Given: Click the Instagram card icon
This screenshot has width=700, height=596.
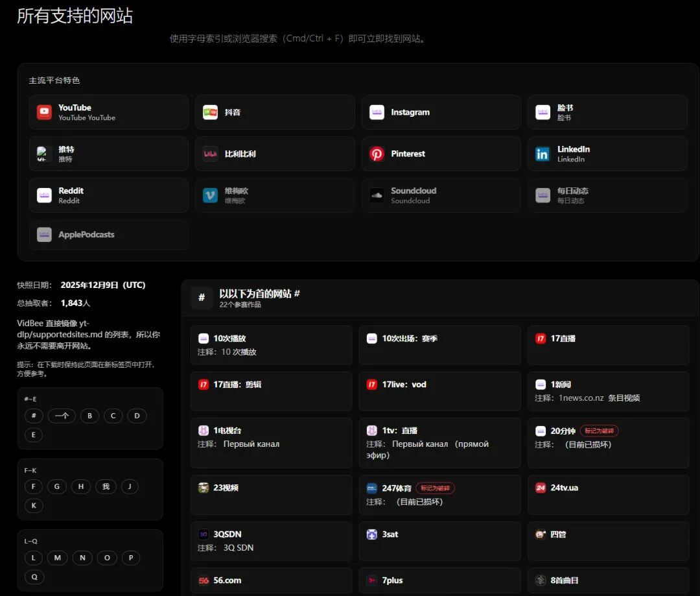Looking at the screenshot, I should click(x=377, y=112).
